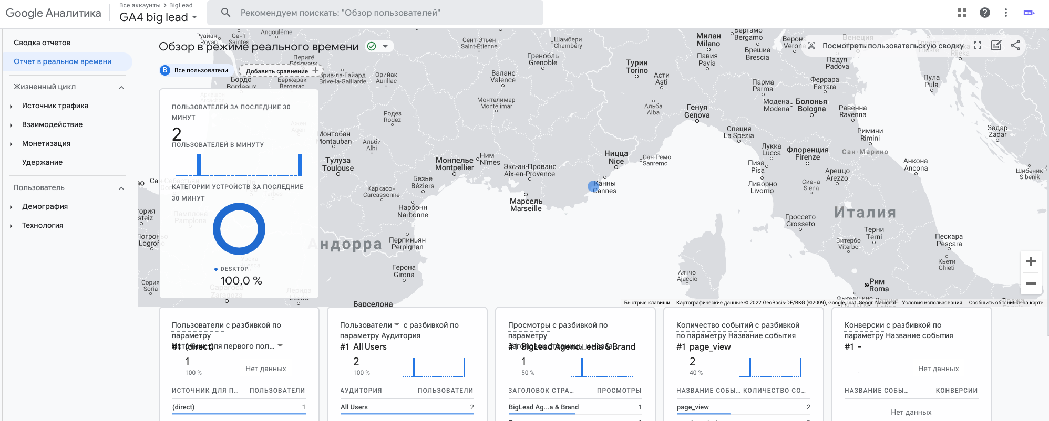Viewport: 1049px width, 421px height.
Task: Expand the Источник трафика tree item
Action: pos(11,106)
